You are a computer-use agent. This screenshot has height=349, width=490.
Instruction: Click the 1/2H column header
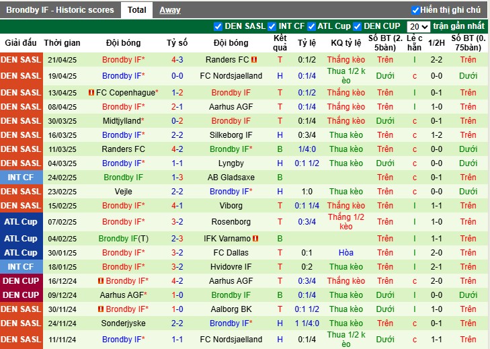click(x=436, y=43)
